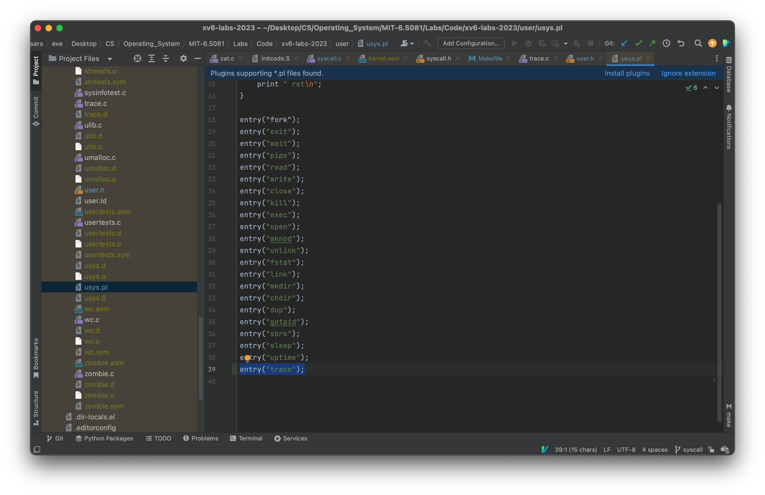Start a Debug session
Viewport: 765px width, 495px height.
point(528,43)
